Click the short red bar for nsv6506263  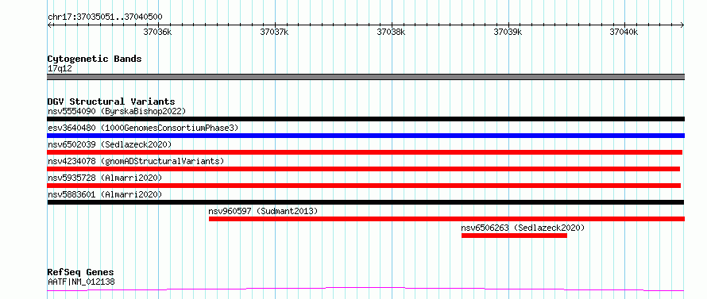tap(514, 236)
